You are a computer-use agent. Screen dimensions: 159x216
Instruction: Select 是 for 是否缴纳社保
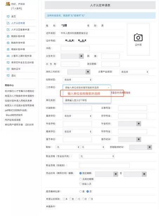pyautogui.click(x=80, y=191)
